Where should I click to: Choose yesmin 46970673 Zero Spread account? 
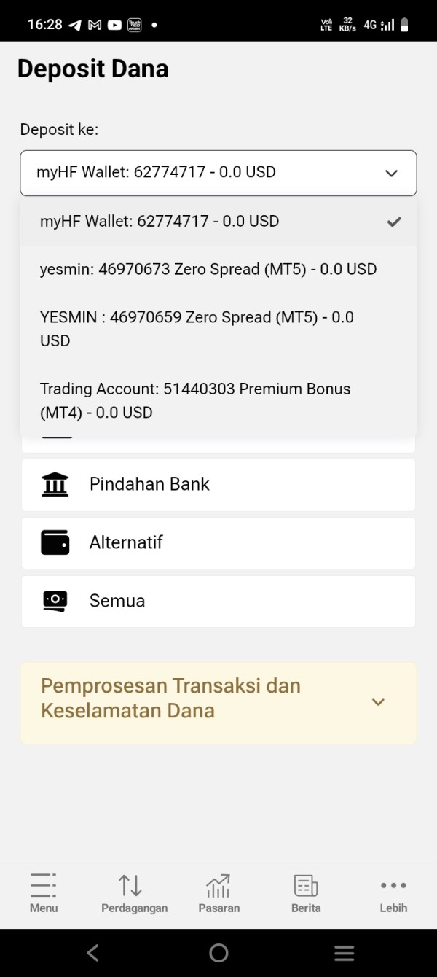(208, 269)
